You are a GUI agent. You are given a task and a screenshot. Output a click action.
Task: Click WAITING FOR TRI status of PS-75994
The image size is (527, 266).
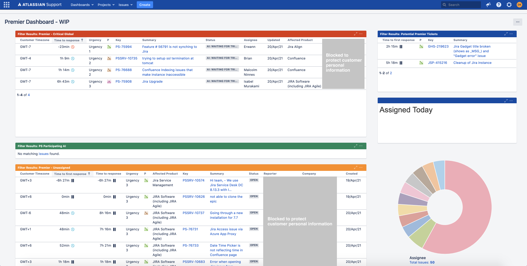click(x=222, y=47)
